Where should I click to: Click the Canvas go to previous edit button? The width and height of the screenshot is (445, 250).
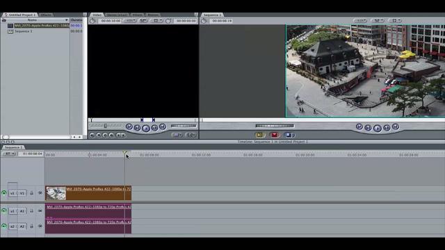[359, 126]
